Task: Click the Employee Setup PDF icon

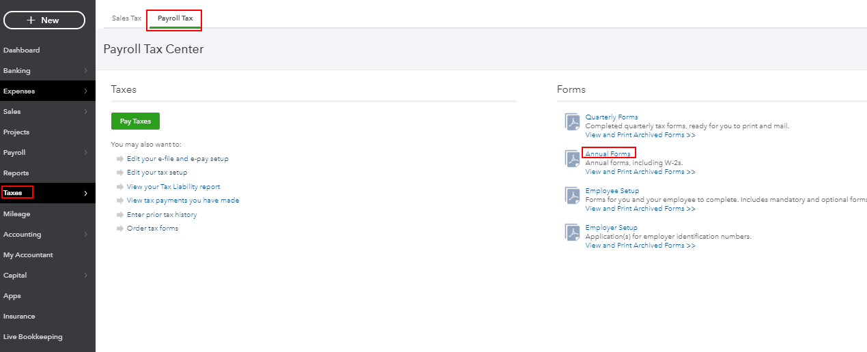Action: (x=572, y=196)
